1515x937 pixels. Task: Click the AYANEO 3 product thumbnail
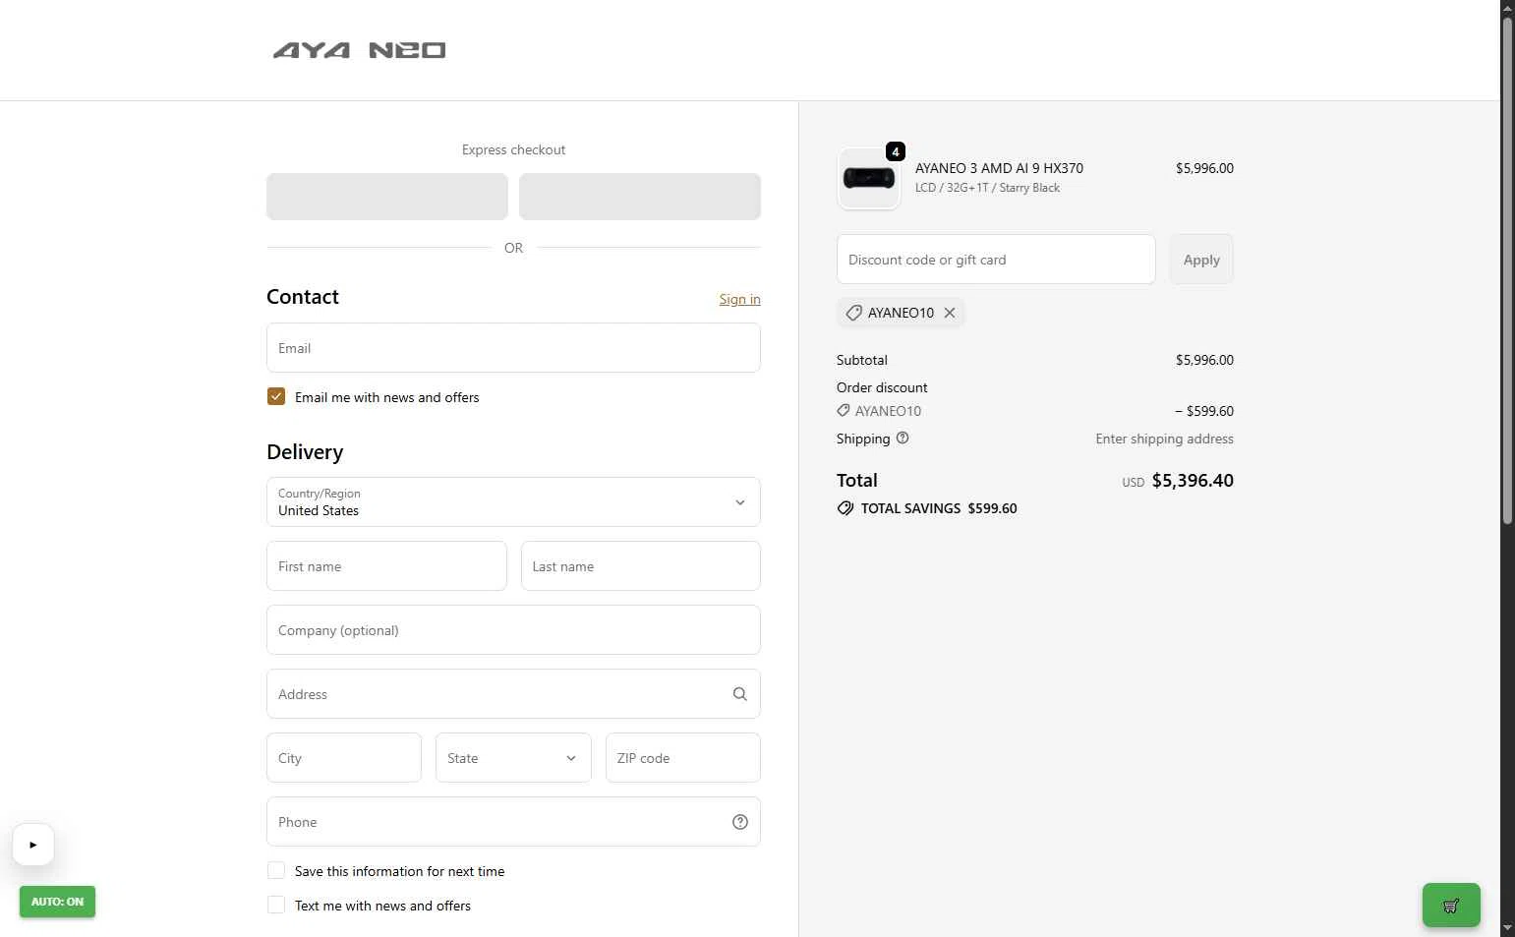pyautogui.click(x=869, y=178)
